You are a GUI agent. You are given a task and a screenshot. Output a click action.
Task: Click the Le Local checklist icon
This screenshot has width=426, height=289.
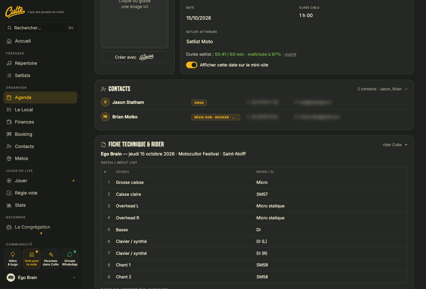tap(9, 110)
